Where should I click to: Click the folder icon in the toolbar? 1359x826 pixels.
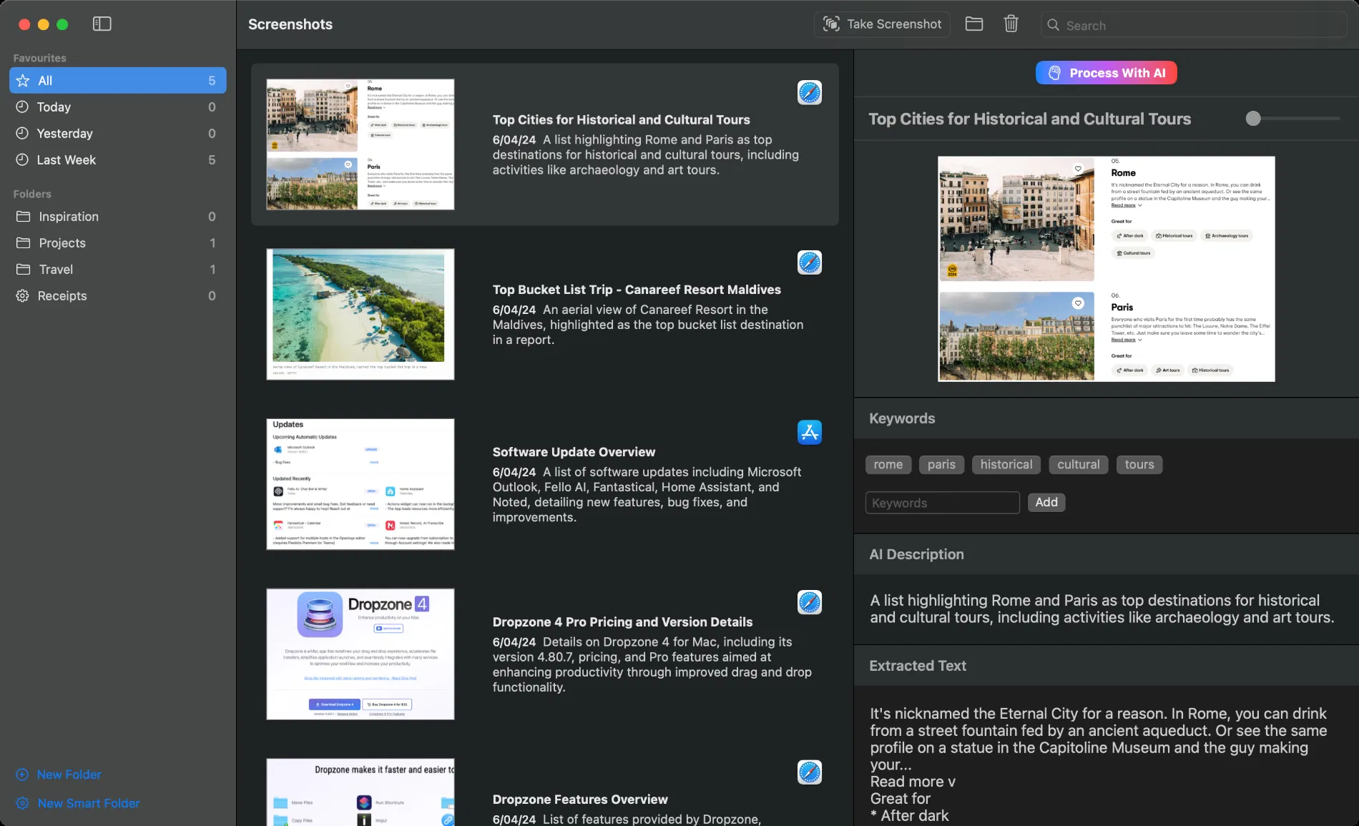973,24
